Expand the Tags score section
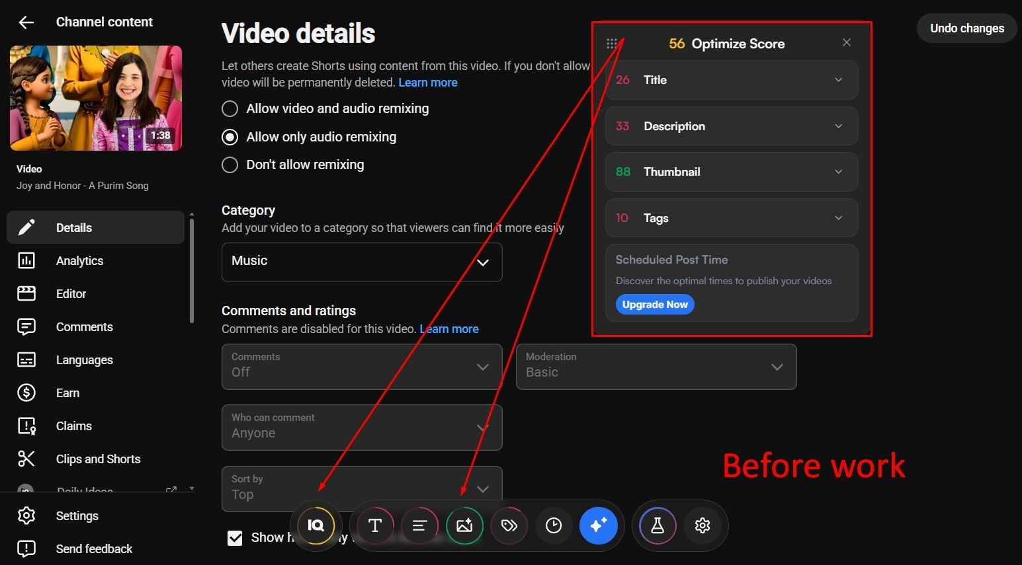This screenshot has height=565, width=1022. tap(732, 218)
